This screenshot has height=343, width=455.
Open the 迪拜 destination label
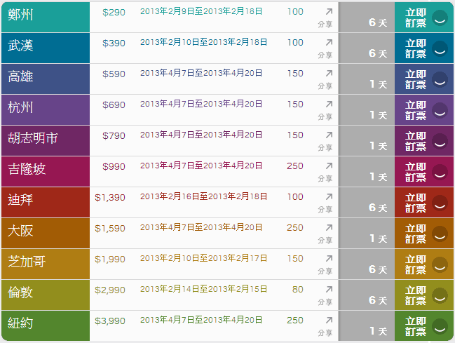tap(20, 201)
